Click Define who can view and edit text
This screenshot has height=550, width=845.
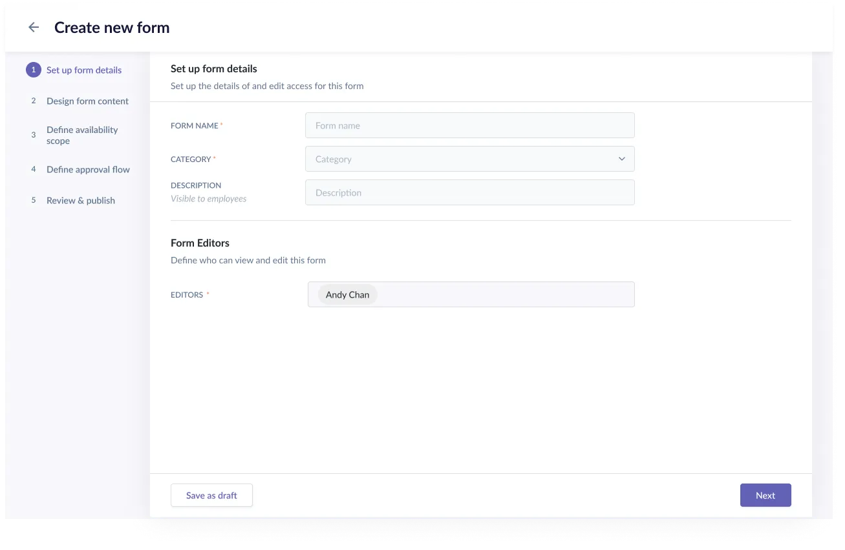coord(248,260)
